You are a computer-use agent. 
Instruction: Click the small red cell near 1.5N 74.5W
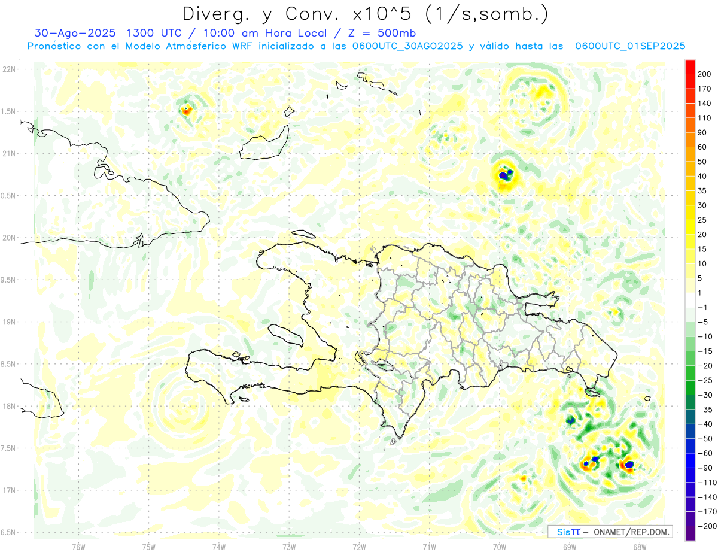coord(186,110)
